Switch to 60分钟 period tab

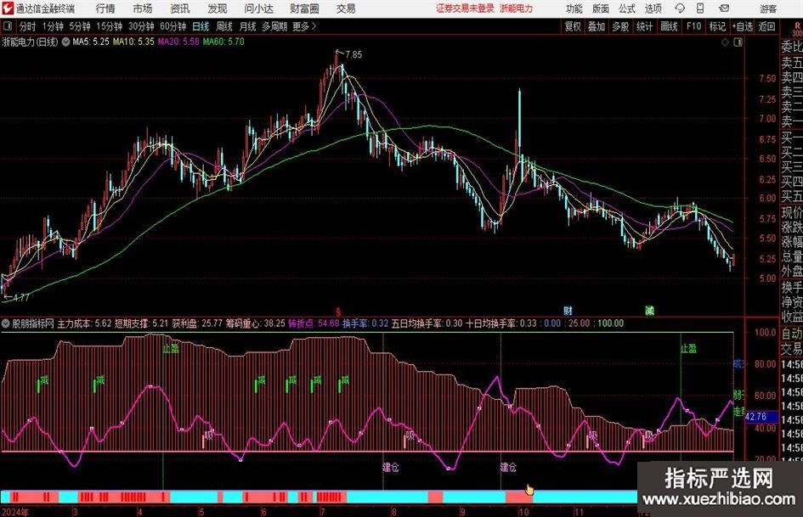click(x=172, y=26)
